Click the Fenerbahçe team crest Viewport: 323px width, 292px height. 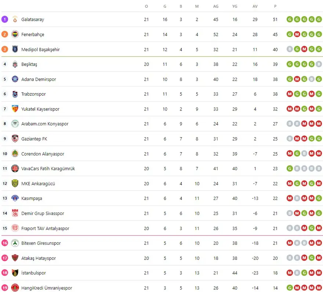point(15,34)
